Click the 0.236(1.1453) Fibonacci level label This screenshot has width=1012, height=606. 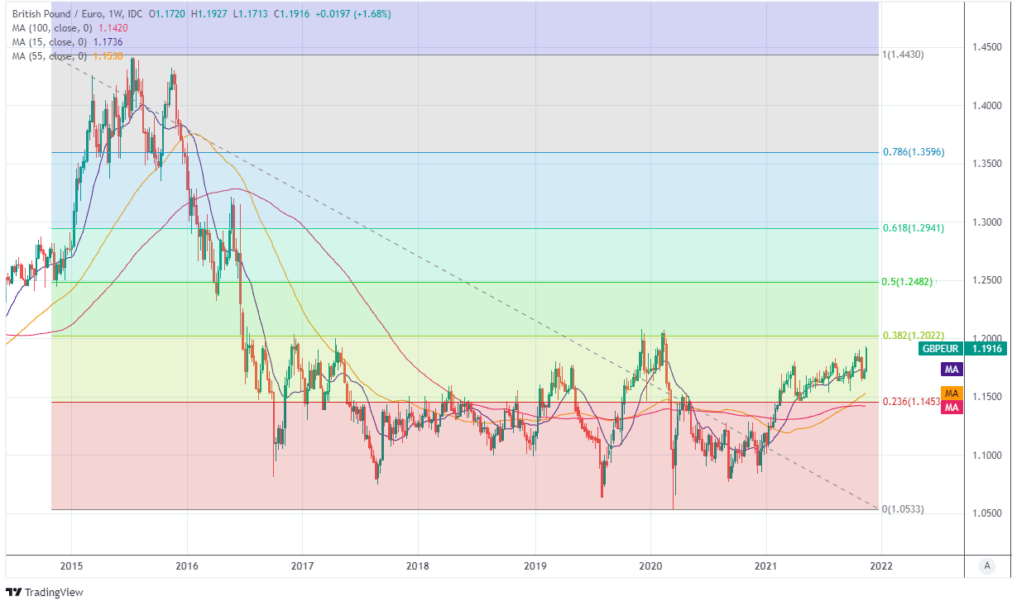(x=913, y=402)
